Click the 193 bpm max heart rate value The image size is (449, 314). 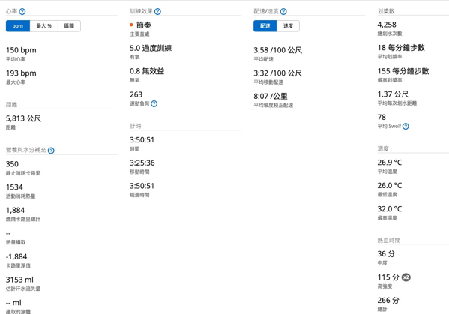21,73
